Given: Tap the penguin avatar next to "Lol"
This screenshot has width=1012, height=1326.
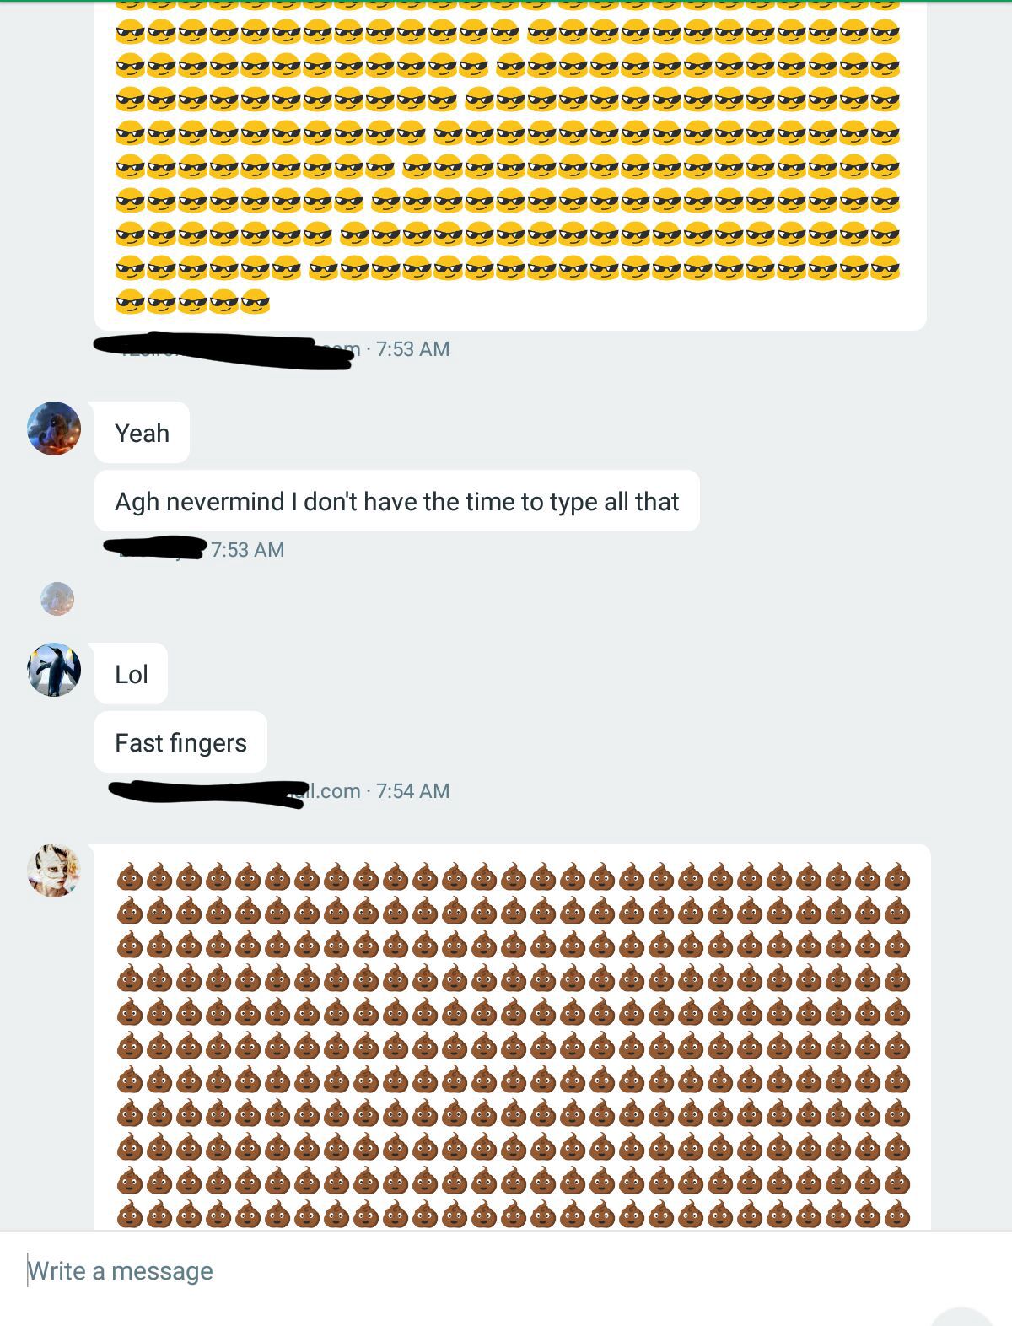Looking at the screenshot, I should [54, 670].
